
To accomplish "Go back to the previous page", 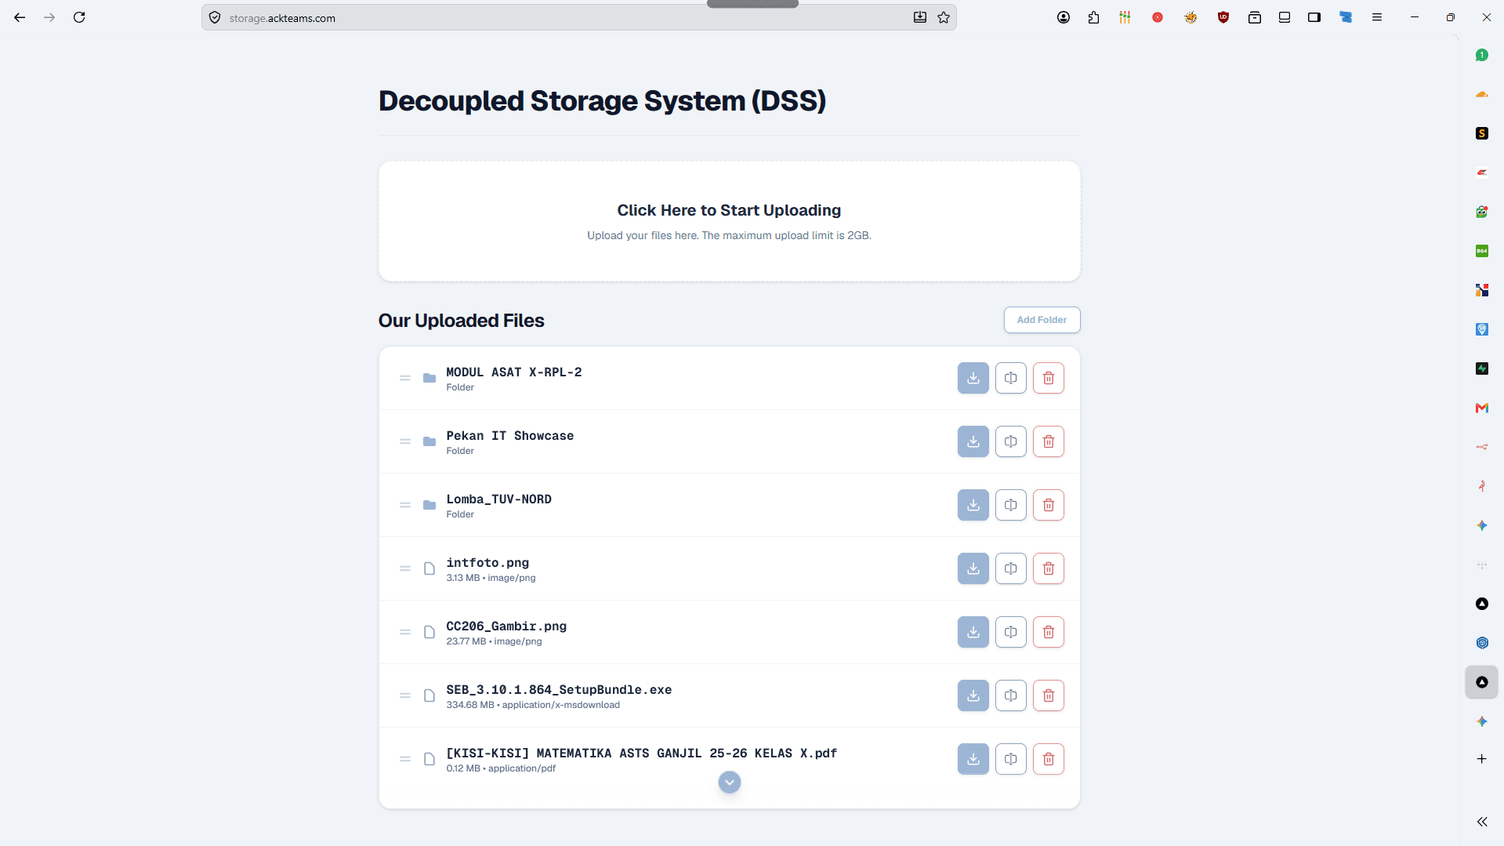I will 20,17.
